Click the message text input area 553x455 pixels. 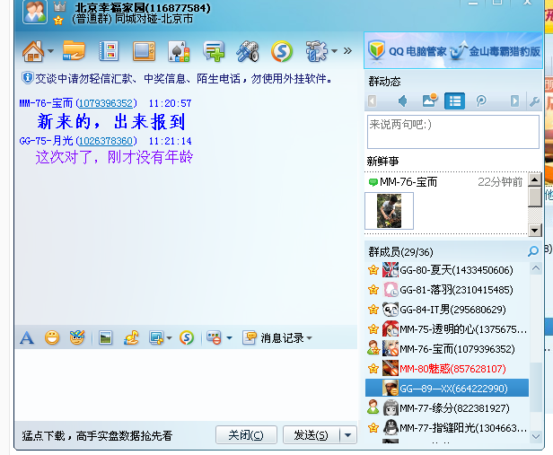pyautogui.click(x=186, y=384)
